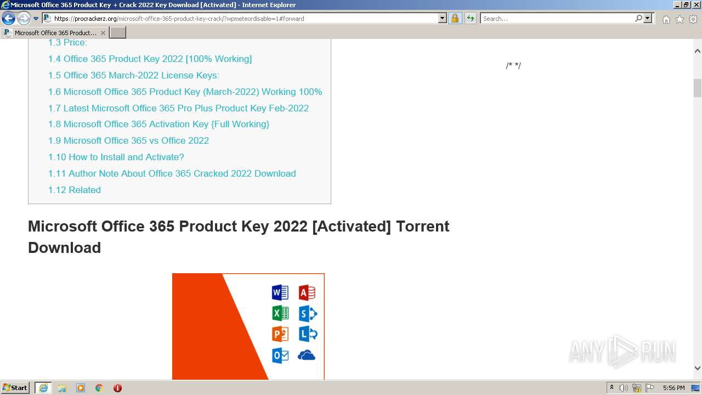Open Favorites star icon
Screen dimensions: 702x395
680,19
